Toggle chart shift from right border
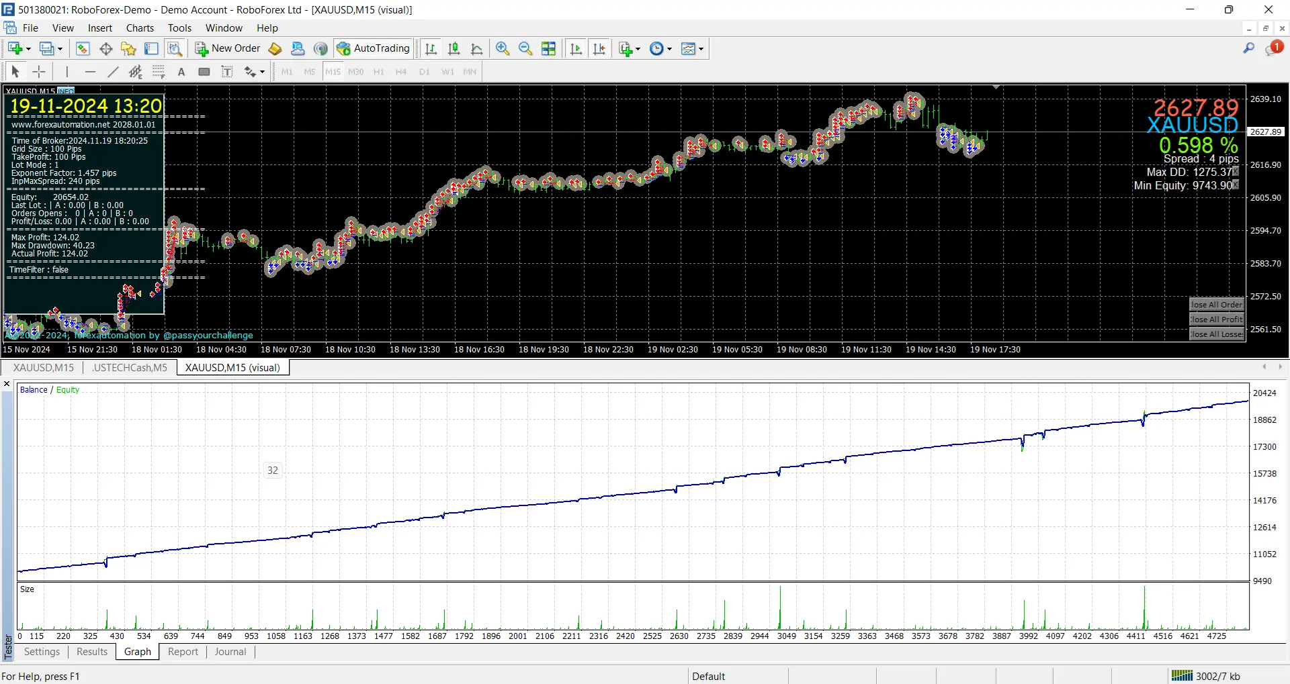 [x=599, y=48]
